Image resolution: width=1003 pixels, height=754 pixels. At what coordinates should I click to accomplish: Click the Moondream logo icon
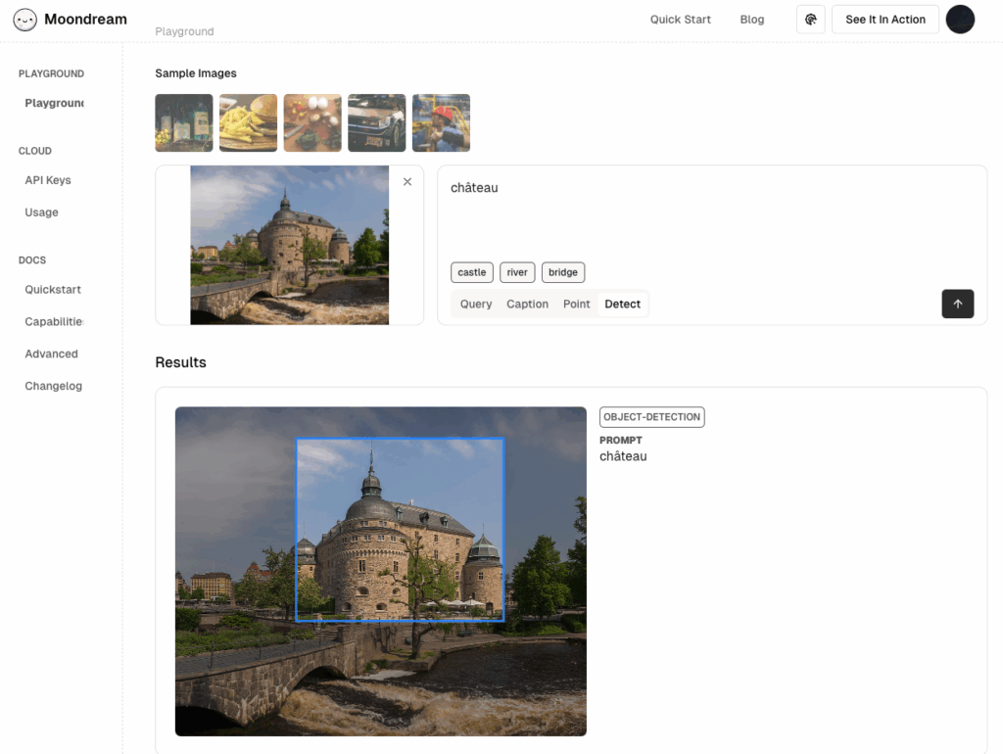pos(25,20)
